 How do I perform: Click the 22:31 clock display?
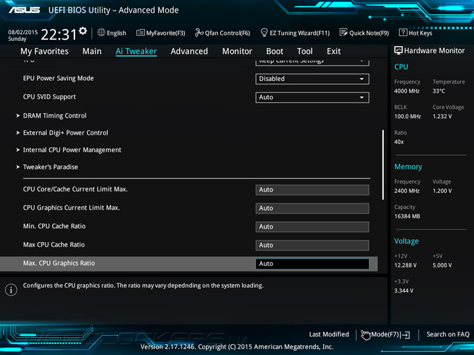pyautogui.click(x=59, y=34)
